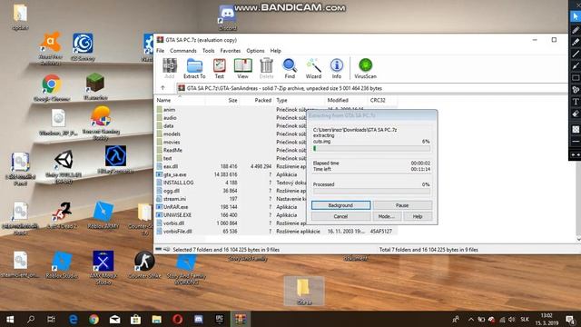Viewport: 581px width, 327px height.
Task: Select vorbisFile.dll in file list
Action: coord(276,231)
